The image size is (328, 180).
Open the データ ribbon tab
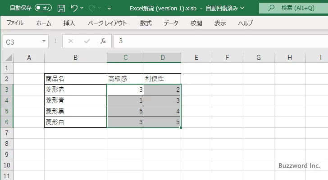click(x=171, y=23)
